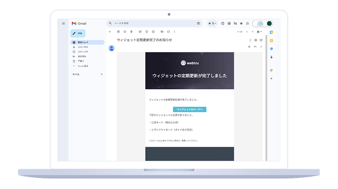Snooze this email with clock icon
Viewport: 338px width, 189px height.
tap(147, 32)
